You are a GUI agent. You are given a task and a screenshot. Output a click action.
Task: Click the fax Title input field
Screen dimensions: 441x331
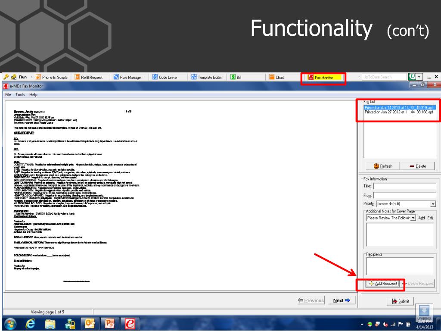tap(404, 186)
